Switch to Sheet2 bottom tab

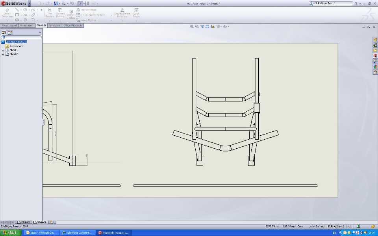[40, 222]
